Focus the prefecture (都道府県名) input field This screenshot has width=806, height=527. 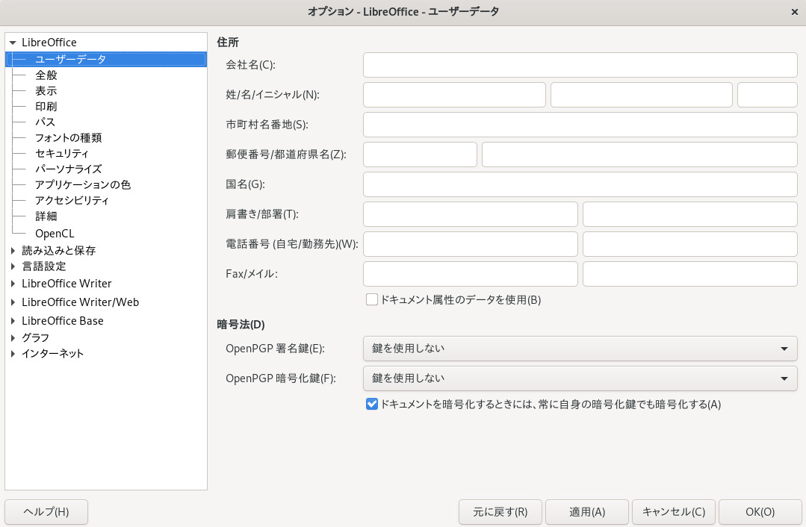pos(639,155)
